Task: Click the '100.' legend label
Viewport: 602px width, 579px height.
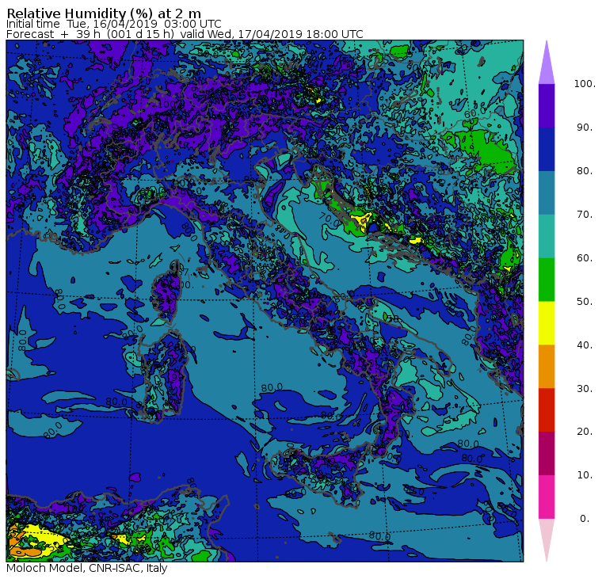Action: point(585,84)
